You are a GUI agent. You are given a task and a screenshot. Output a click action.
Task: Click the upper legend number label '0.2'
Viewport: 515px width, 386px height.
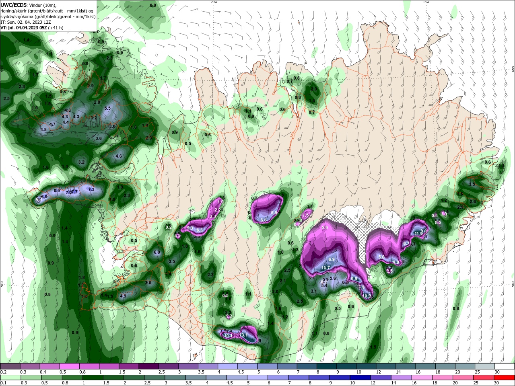(x=3, y=372)
